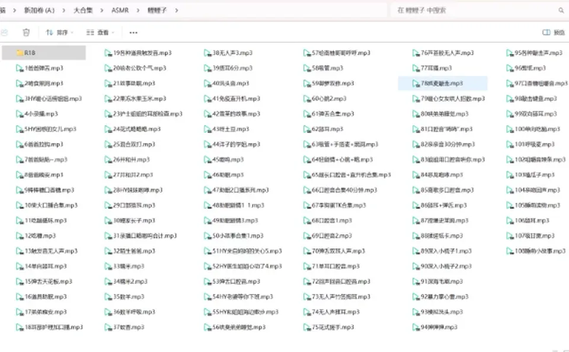The height and width of the screenshot is (352, 569).
Task: Select the file name starting with 82
Action: [x=448, y=145]
